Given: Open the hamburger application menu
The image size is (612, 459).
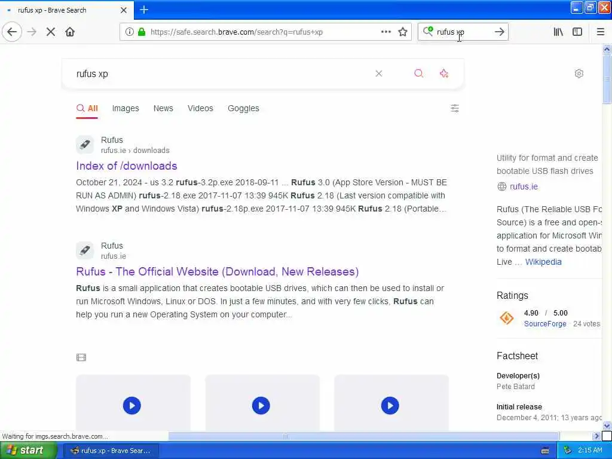Looking at the screenshot, I should click(600, 32).
